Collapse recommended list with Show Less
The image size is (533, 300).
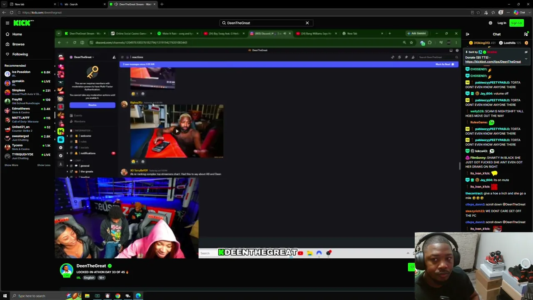click(x=44, y=165)
